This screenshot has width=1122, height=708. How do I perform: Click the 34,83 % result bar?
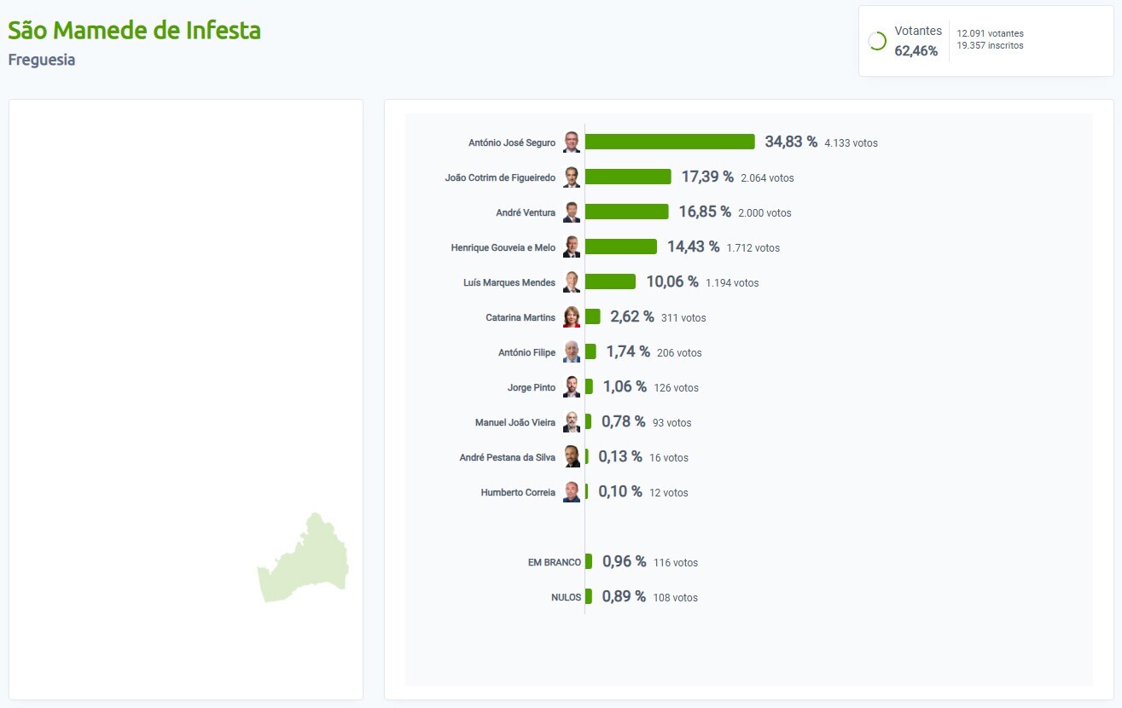pos(670,142)
